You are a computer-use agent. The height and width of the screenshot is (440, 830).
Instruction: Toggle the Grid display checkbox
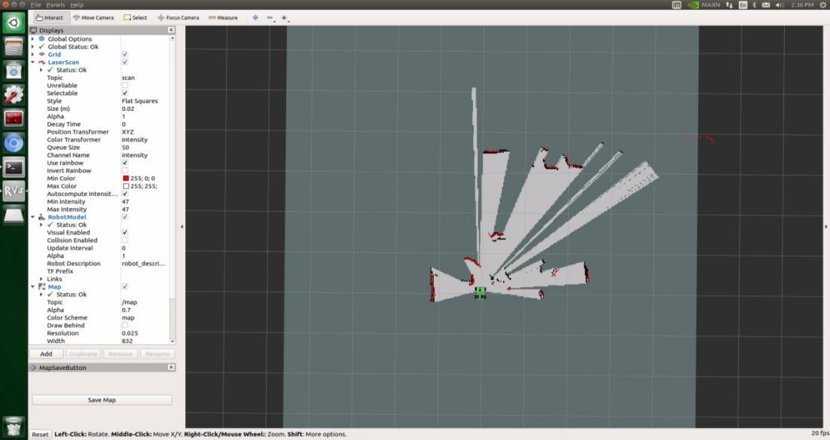click(x=125, y=54)
